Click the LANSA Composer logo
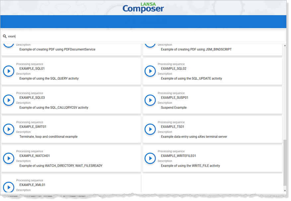291x201 pixels. click(143, 8)
